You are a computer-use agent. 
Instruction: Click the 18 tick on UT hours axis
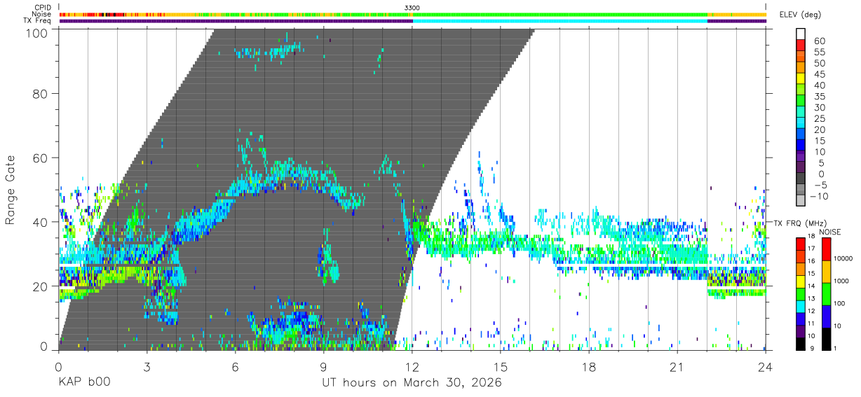point(589,367)
